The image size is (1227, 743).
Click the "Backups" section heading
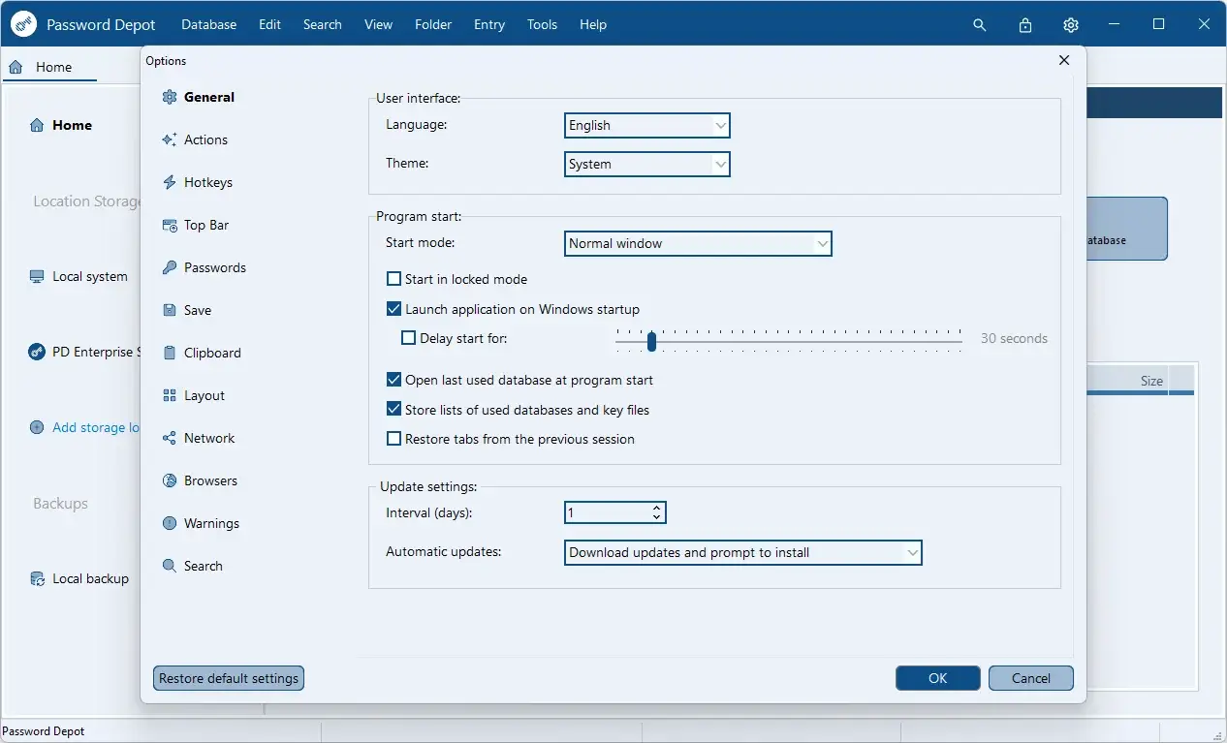pyautogui.click(x=60, y=503)
